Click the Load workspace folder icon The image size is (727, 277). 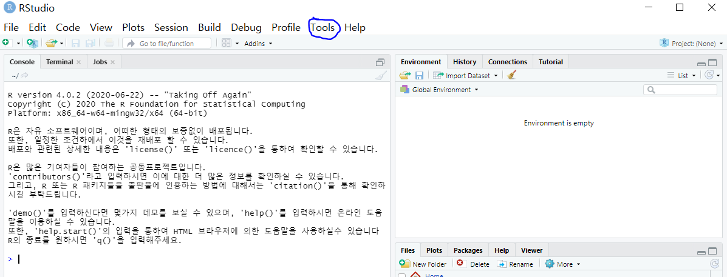405,75
